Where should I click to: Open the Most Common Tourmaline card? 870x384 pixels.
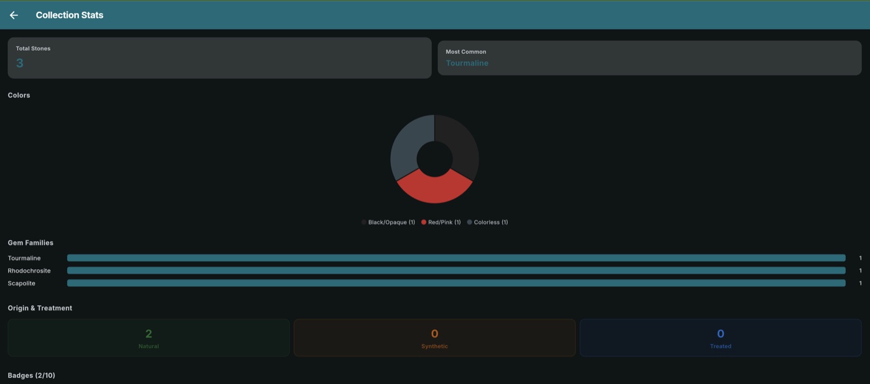[x=649, y=58]
